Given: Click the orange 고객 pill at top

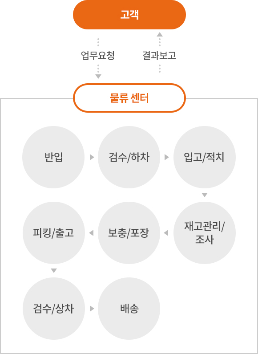Looking at the screenshot, I should pos(129,15).
